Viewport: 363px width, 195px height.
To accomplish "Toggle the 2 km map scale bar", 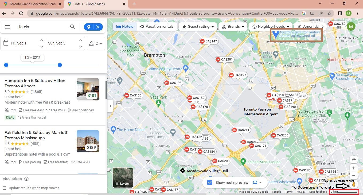I will (x=344, y=192).
